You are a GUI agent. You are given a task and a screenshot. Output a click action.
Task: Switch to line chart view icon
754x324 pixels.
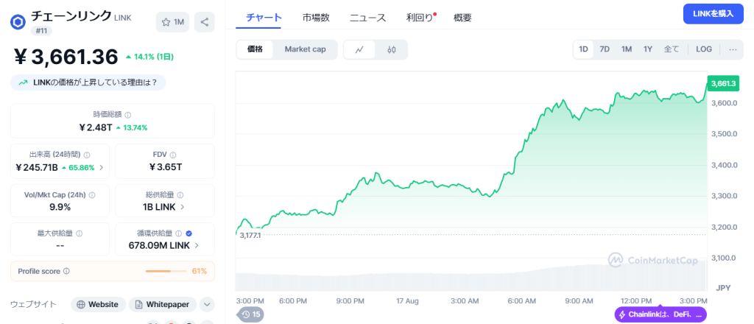tap(359, 49)
